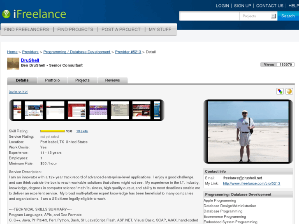Click DruShell profile avatar image
Viewport: 299px width, 224px height.
tap(13, 63)
